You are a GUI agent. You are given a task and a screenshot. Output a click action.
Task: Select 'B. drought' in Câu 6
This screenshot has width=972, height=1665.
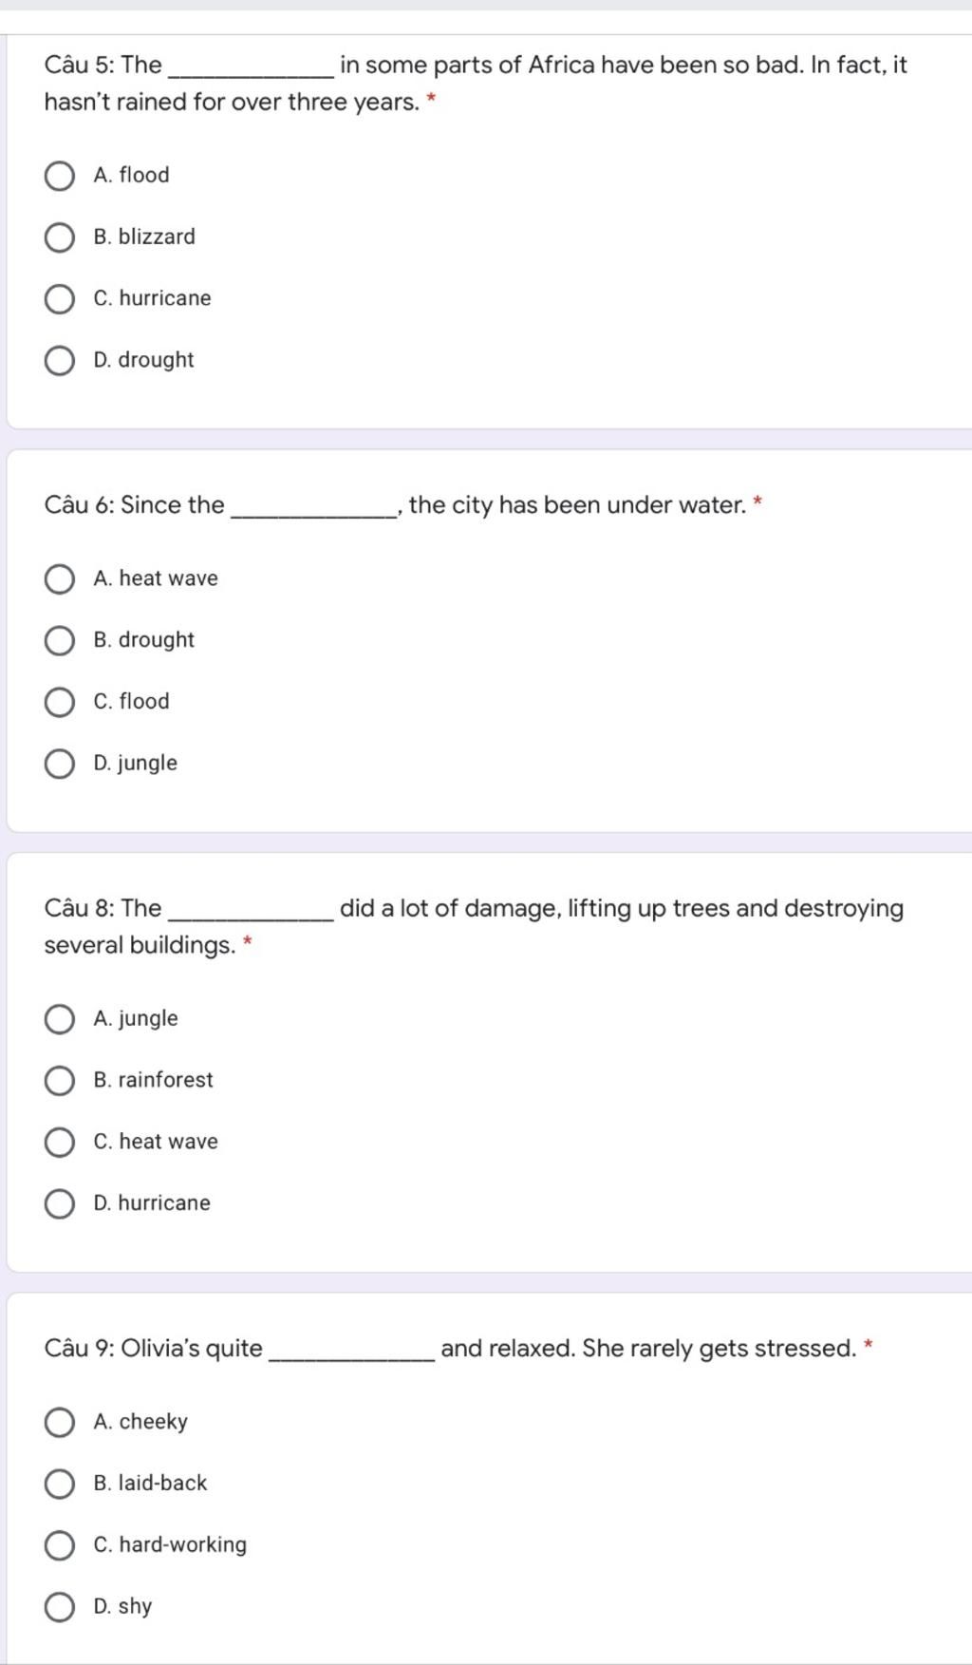coord(60,641)
